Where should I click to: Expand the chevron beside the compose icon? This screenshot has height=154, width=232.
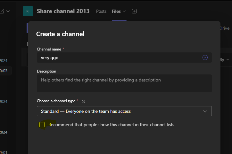(8, 11)
